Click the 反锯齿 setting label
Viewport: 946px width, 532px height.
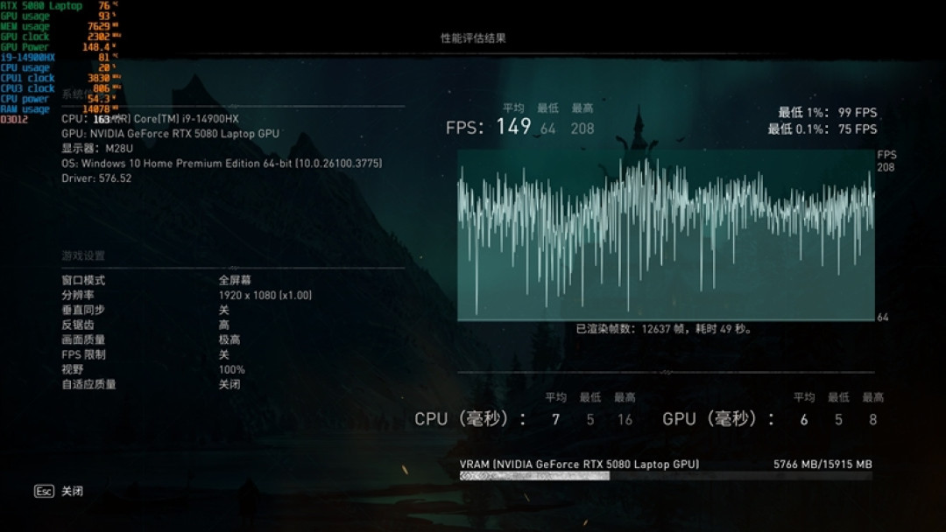coord(78,325)
